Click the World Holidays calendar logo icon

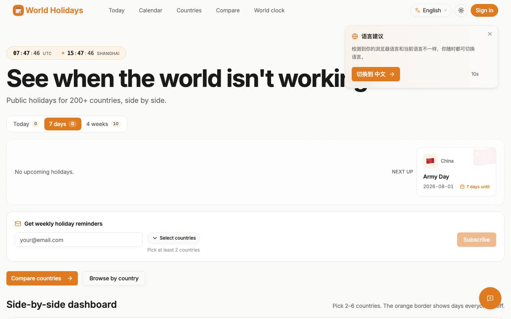click(x=18, y=10)
